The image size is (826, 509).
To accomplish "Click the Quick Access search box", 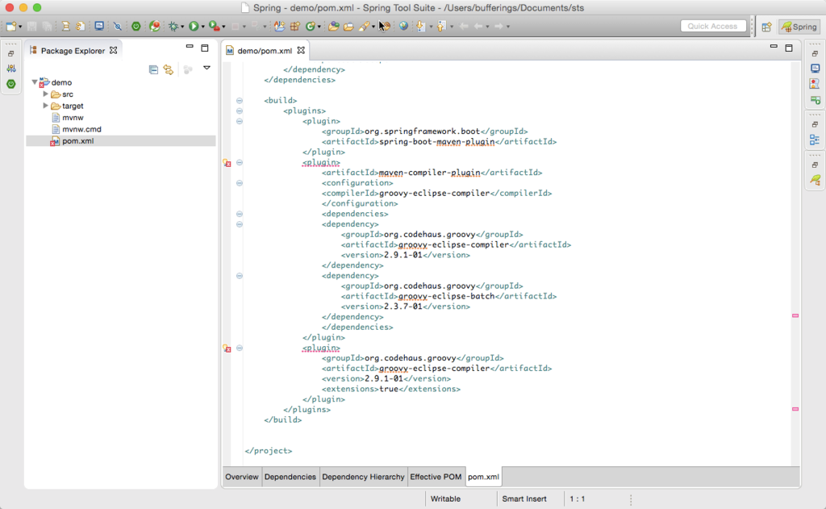I will (713, 25).
